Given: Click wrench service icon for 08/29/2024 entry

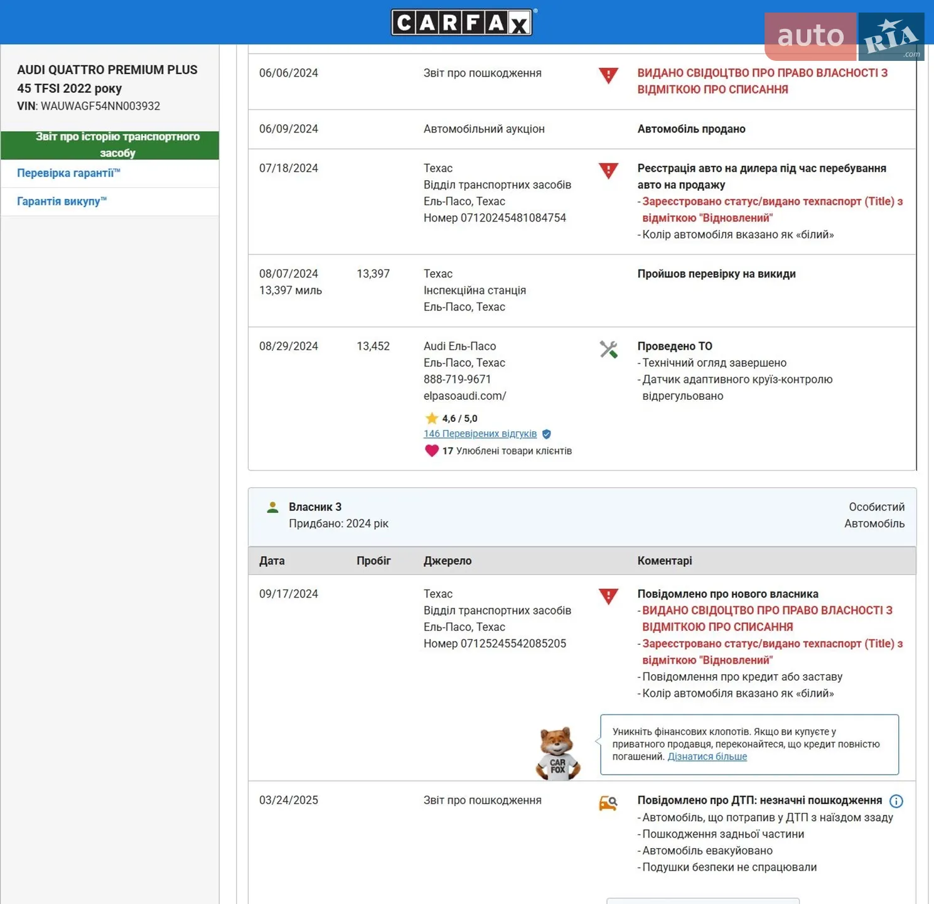Looking at the screenshot, I should [x=608, y=349].
